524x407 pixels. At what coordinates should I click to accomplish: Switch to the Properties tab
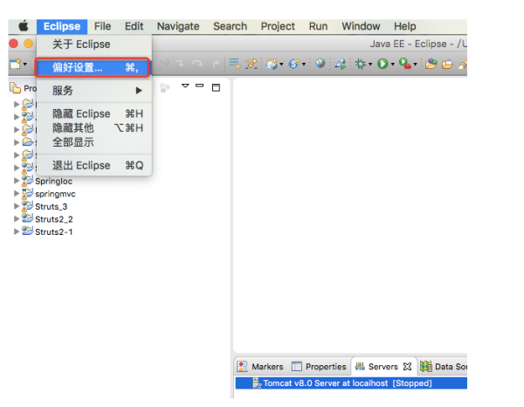coord(319,367)
